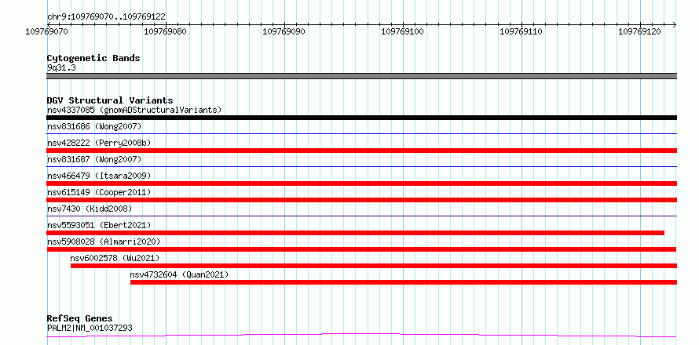Click the magenta PALM2 gene line

click(x=361, y=335)
